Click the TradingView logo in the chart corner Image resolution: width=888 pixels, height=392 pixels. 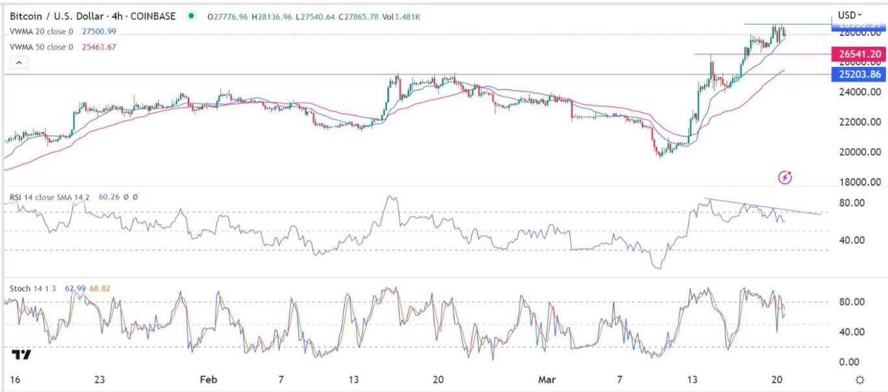(21, 354)
